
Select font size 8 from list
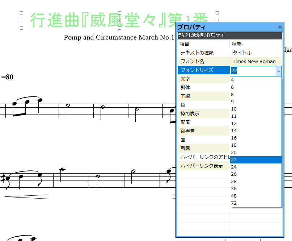(x=256, y=95)
